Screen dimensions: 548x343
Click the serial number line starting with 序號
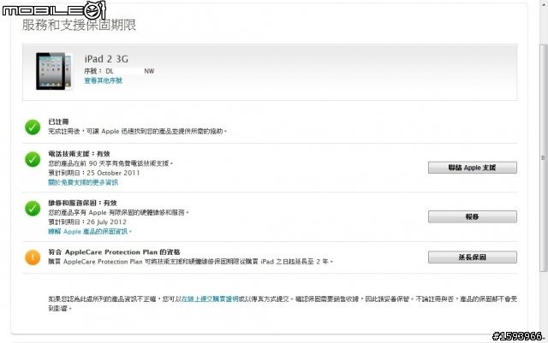119,71
